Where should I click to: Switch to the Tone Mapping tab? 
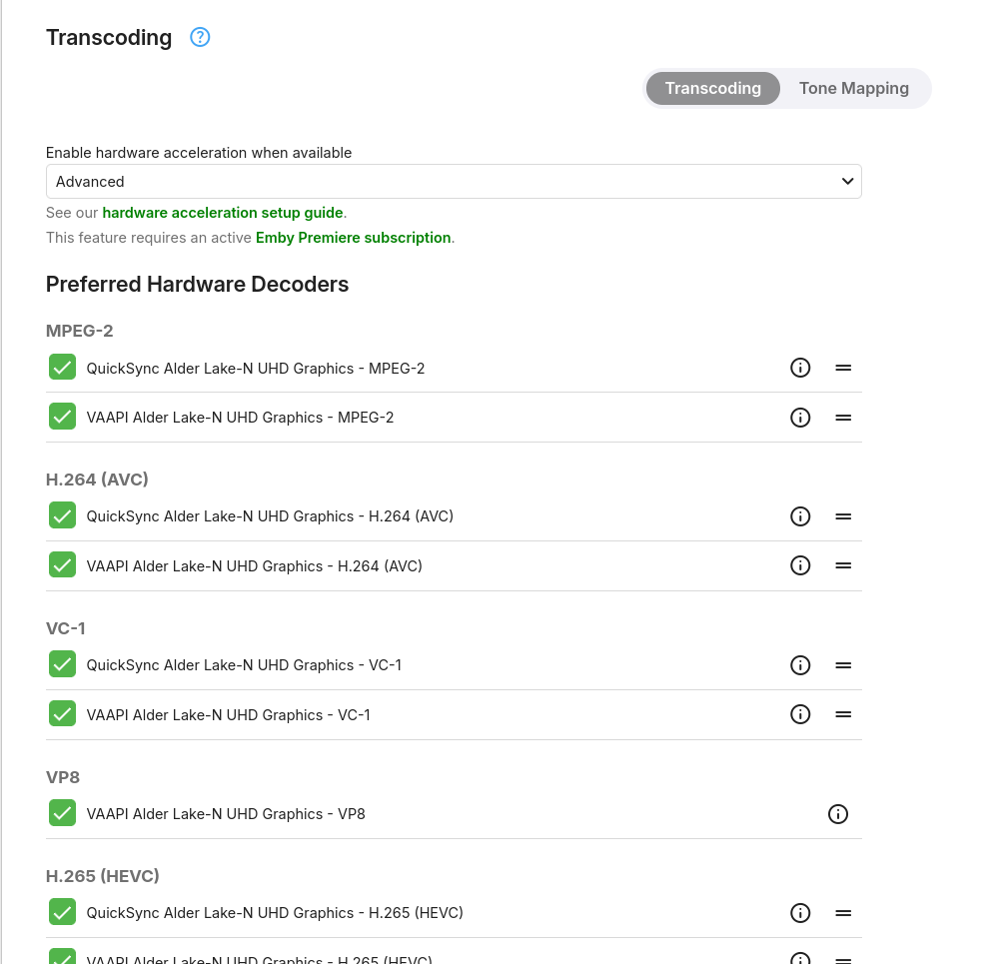[853, 88]
